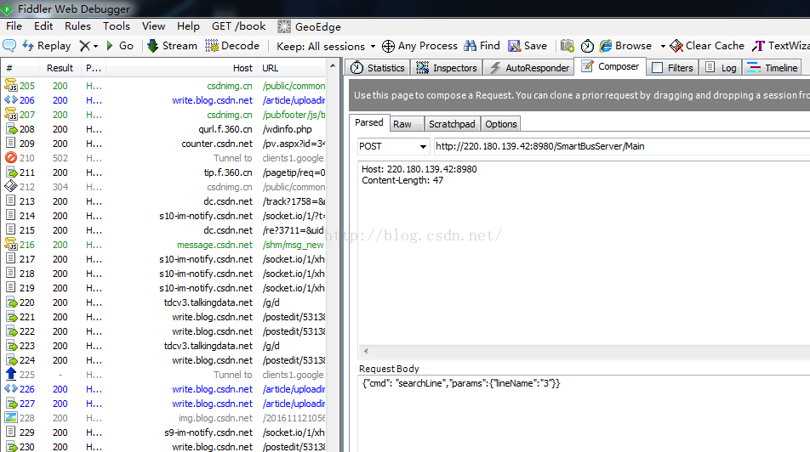Expand the Browse dropdown arrow
The image size is (810, 452).
coord(663,46)
